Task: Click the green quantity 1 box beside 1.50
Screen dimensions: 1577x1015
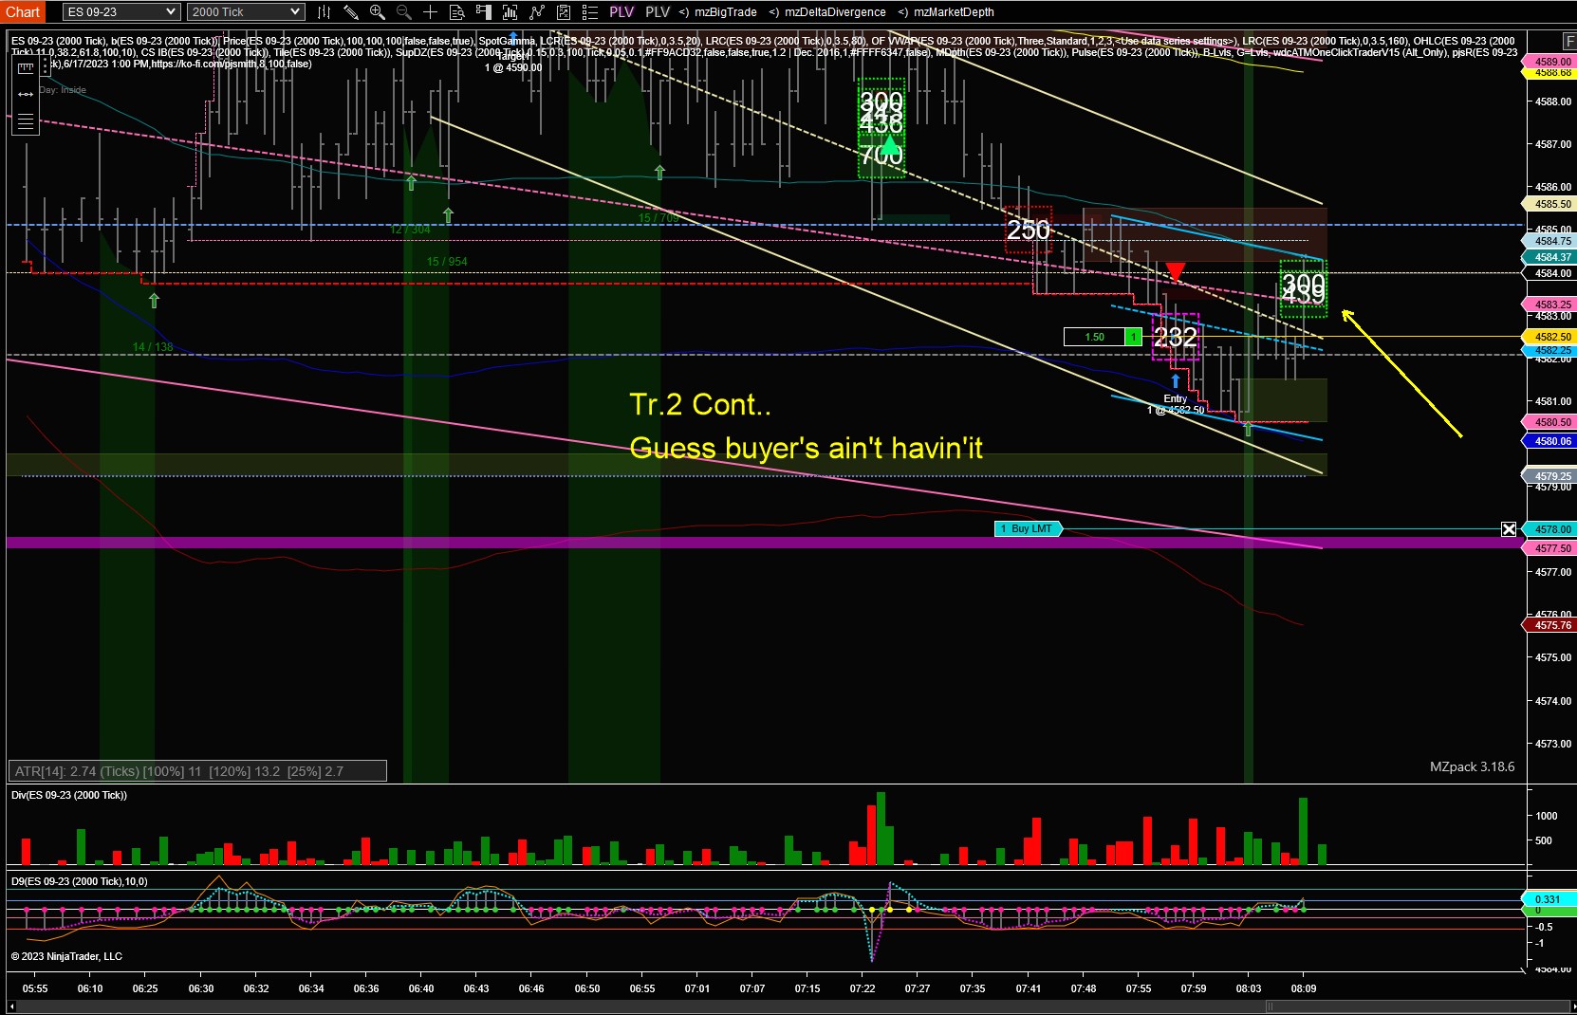Action: click(1133, 337)
